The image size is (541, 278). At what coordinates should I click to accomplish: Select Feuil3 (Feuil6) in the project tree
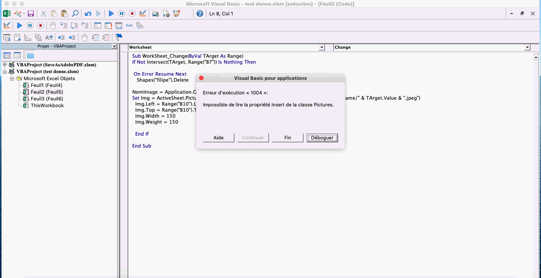(47, 99)
